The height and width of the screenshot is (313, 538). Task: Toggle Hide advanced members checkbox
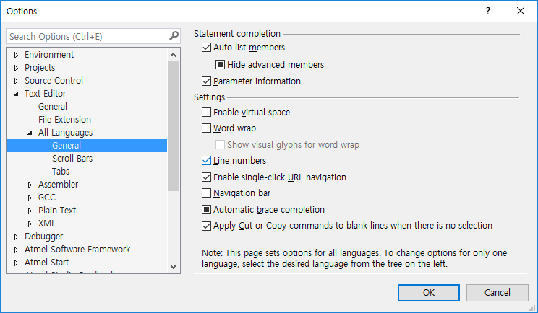tap(221, 65)
